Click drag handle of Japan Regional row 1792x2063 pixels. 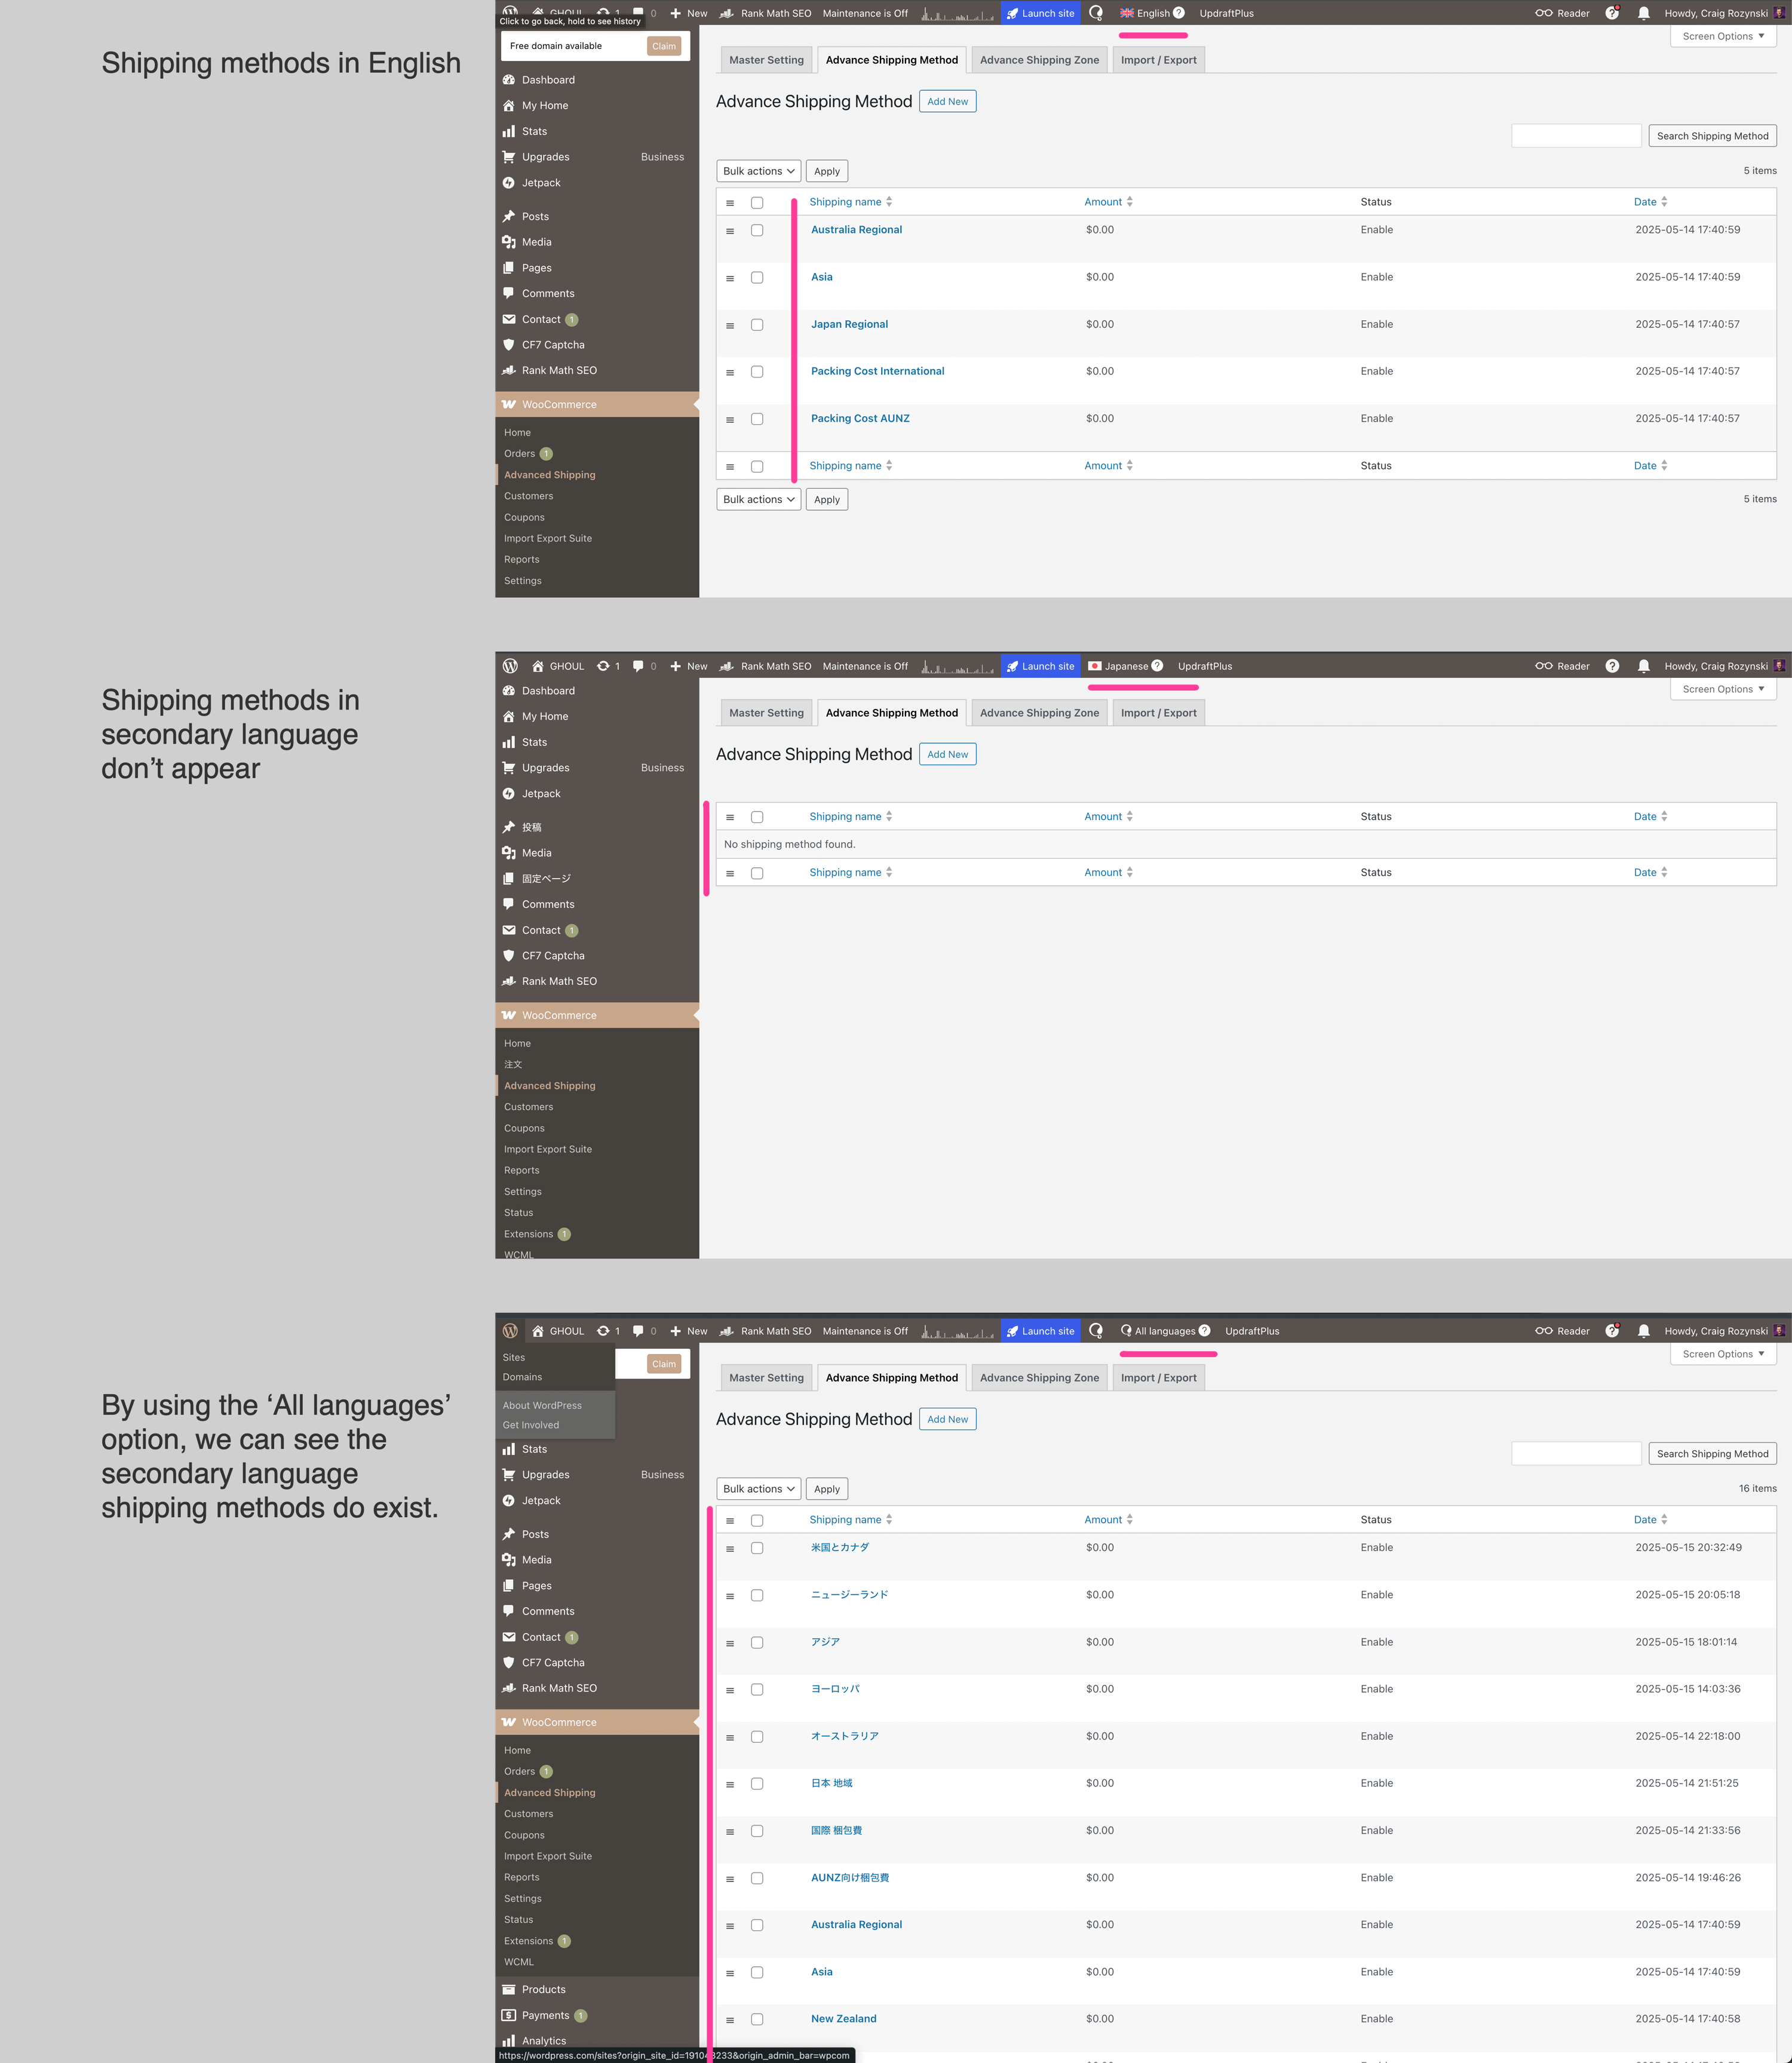[730, 325]
